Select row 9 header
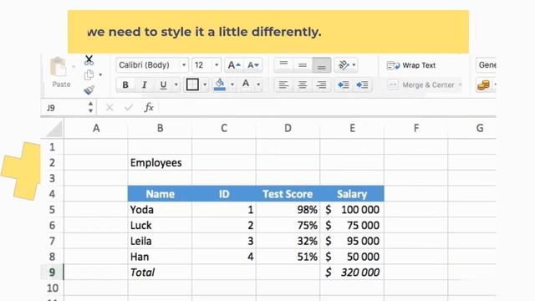Screen dimensions: 535x301 tap(52, 273)
